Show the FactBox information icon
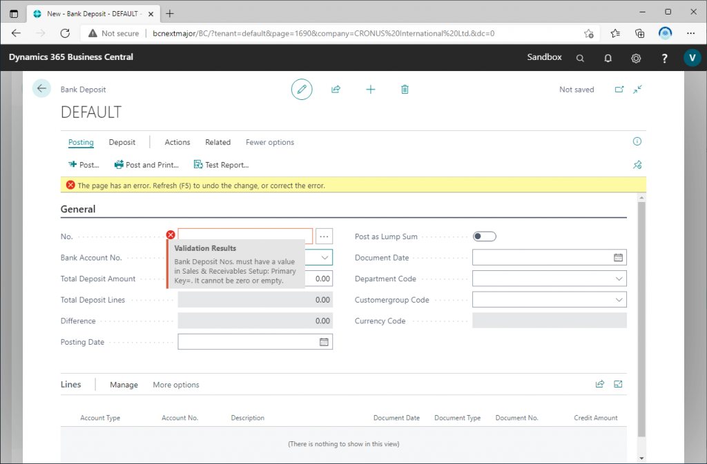Image resolution: width=707 pixels, height=464 pixels. coord(637,141)
